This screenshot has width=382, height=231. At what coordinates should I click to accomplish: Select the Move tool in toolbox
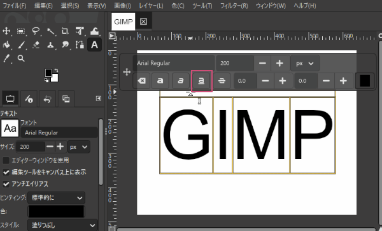coord(6,31)
